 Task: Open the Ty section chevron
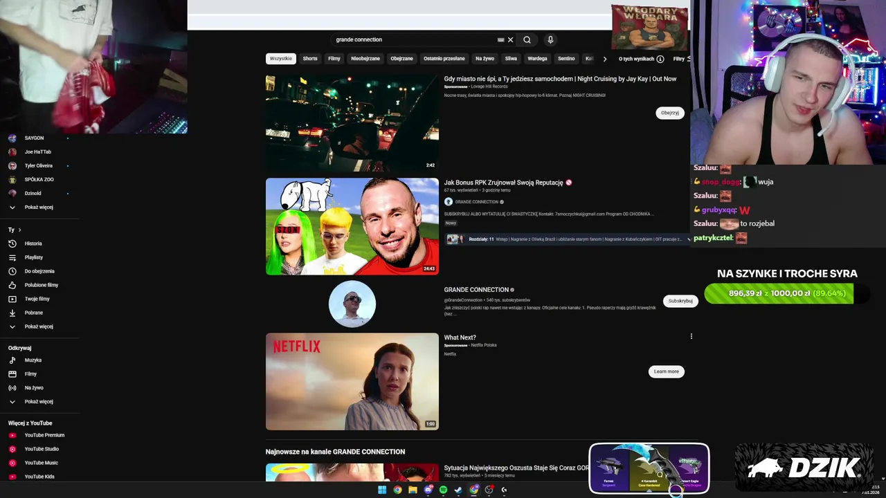(x=19, y=230)
